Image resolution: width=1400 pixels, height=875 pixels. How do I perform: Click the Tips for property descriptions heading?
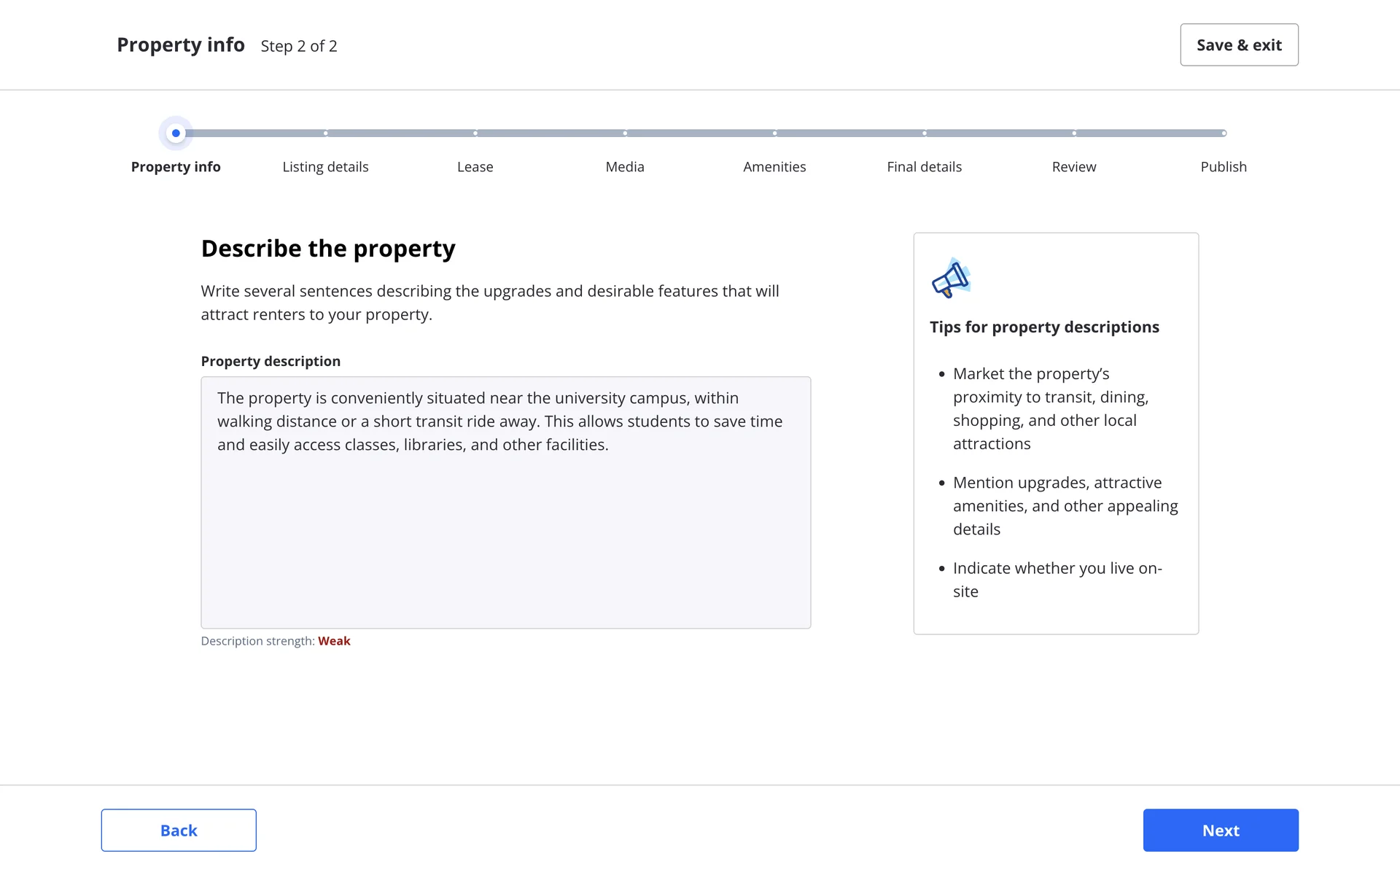pos(1043,327)
